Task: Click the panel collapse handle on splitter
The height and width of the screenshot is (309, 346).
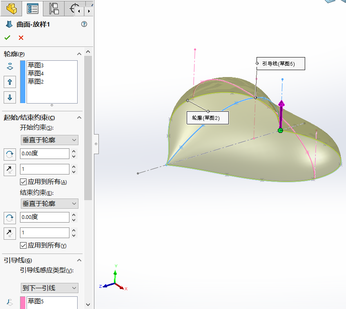Action: 96,144
